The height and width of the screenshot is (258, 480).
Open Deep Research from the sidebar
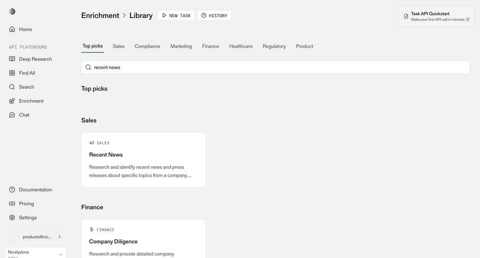pyautogui.click(x=35, y=59)
